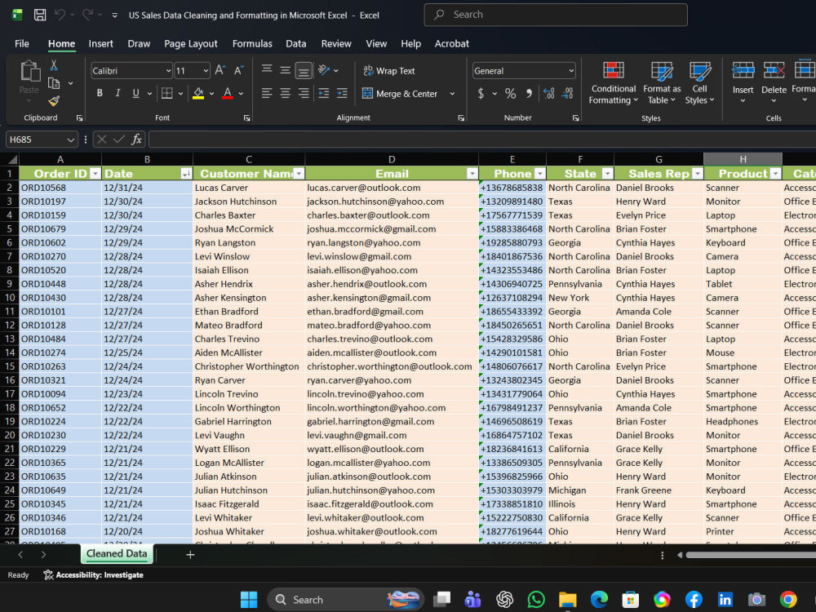Apply Percent Style format
The image size is (816, 612).
[x=511, y=93]
